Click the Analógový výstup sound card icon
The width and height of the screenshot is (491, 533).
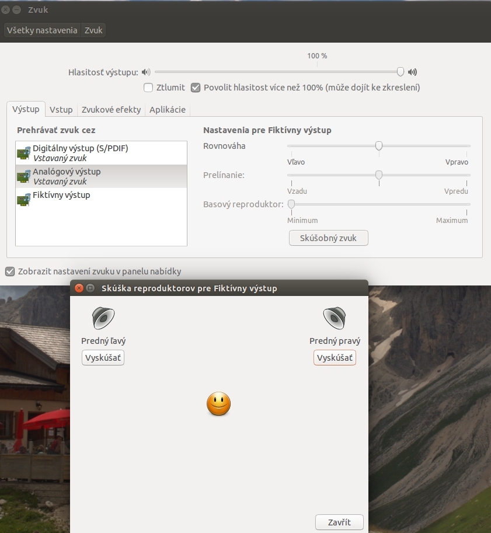point(24,176)
